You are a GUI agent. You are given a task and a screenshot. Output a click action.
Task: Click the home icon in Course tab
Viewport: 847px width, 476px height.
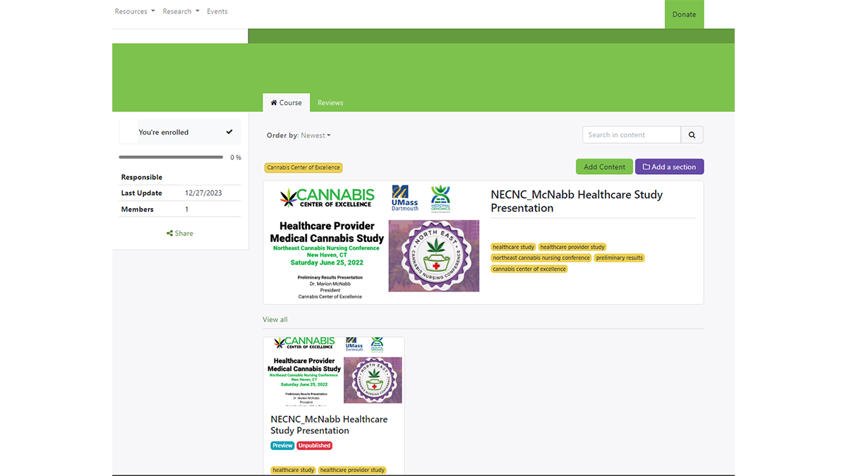(274, 103)
